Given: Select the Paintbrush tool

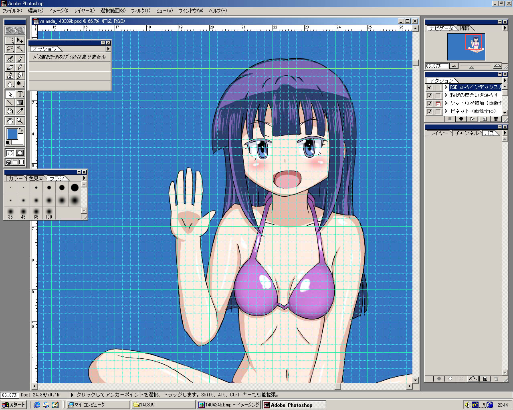Looking at the screenshot, I should point(20,59).
